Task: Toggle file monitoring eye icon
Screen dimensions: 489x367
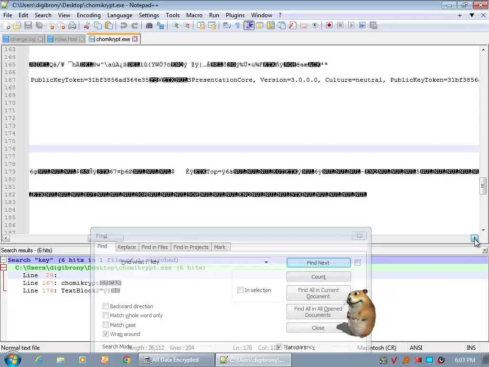Action: pos(315,26)
